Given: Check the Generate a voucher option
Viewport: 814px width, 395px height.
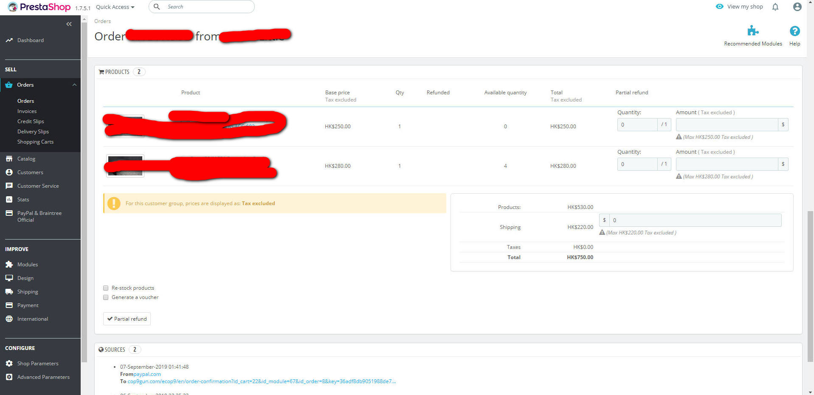Looking at the screenshot, I should (x=105, y=297).
